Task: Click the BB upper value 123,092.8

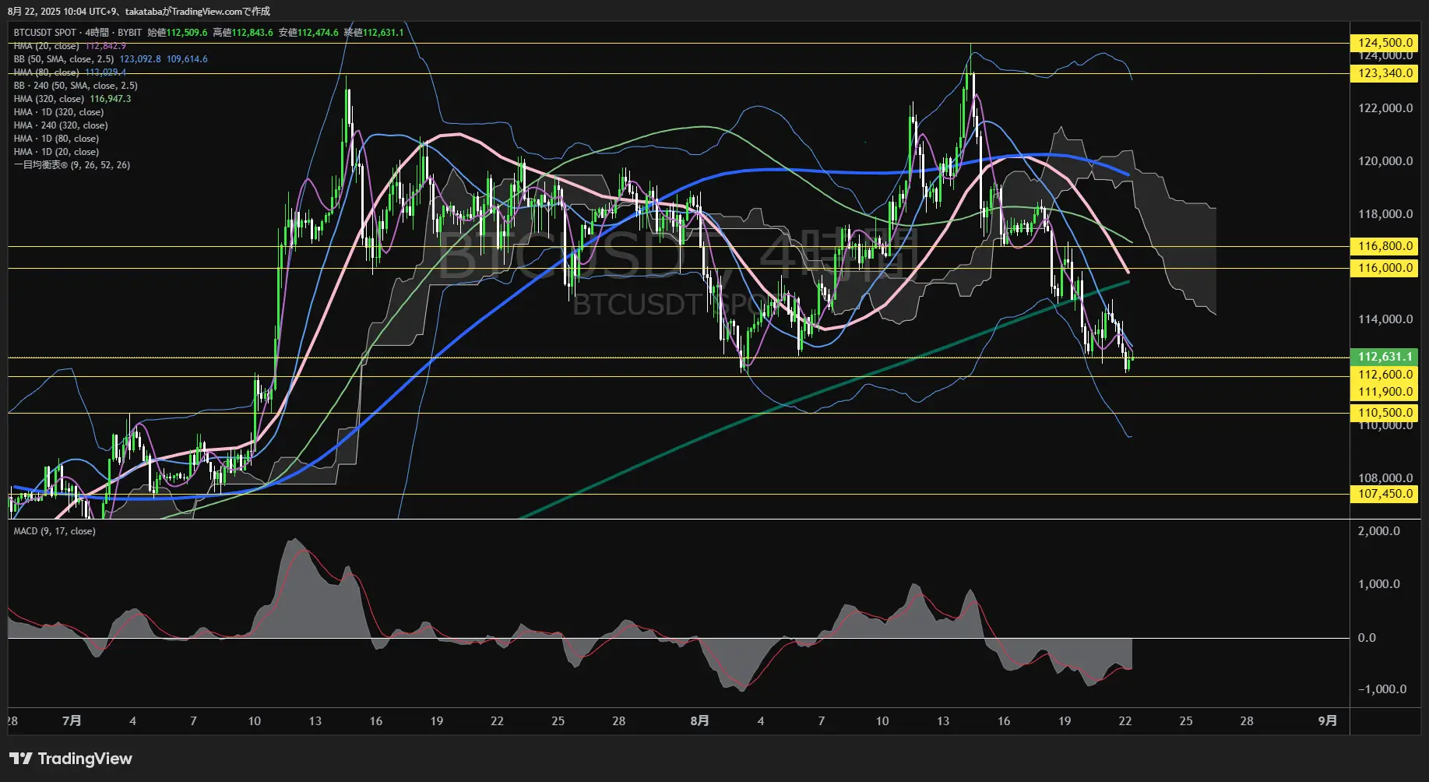Action: point(140,59)
